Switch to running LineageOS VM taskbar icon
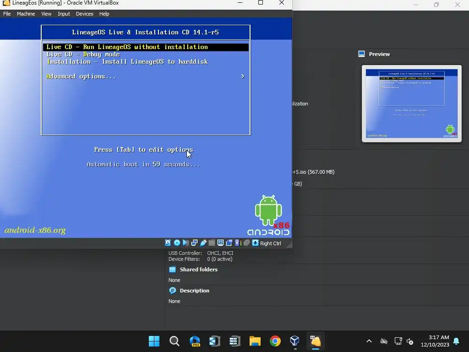The height and width of the screenshot is (352, 469). click(316, 341)
